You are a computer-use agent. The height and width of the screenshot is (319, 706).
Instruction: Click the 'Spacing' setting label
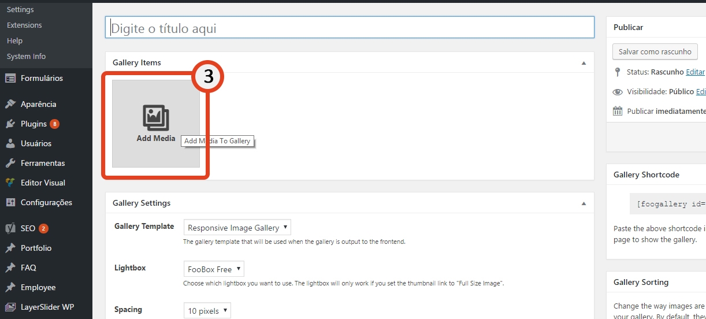[128, 309]
